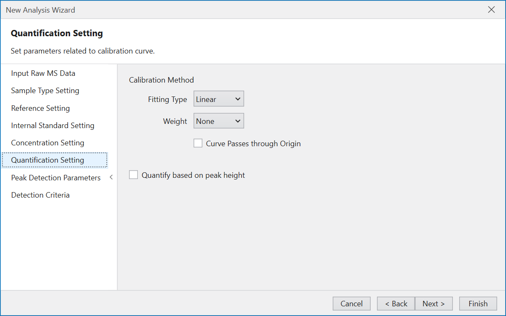This screenshot has width=506, height=316.
Task: Go to Sample Type Setting
Action: (x=45, y=91)
